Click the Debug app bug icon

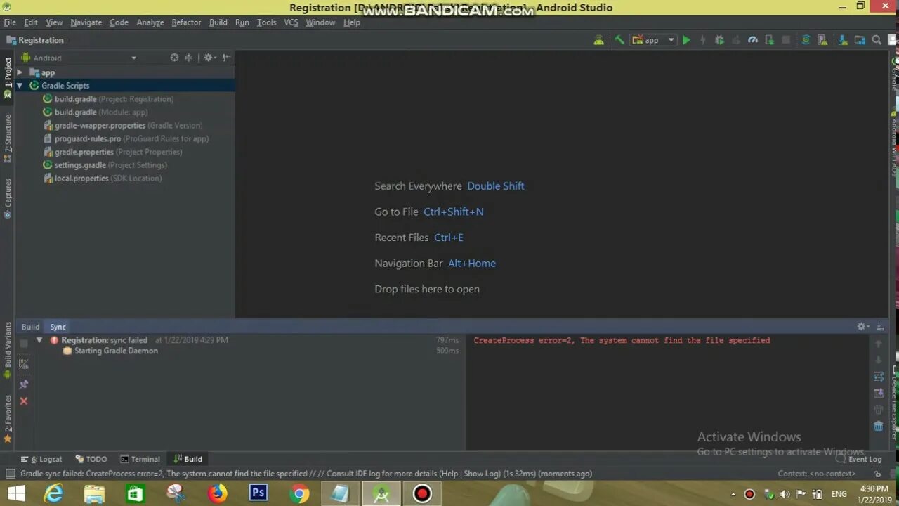719,40
